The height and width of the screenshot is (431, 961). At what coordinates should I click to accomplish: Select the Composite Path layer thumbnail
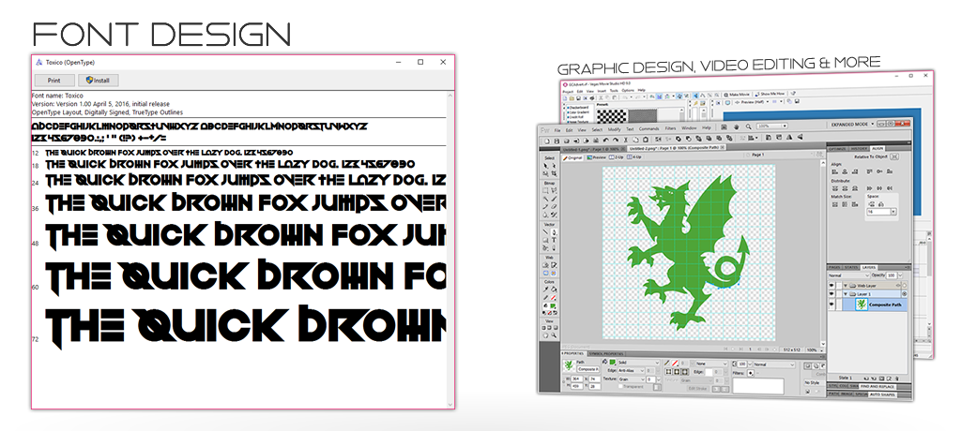862,305
